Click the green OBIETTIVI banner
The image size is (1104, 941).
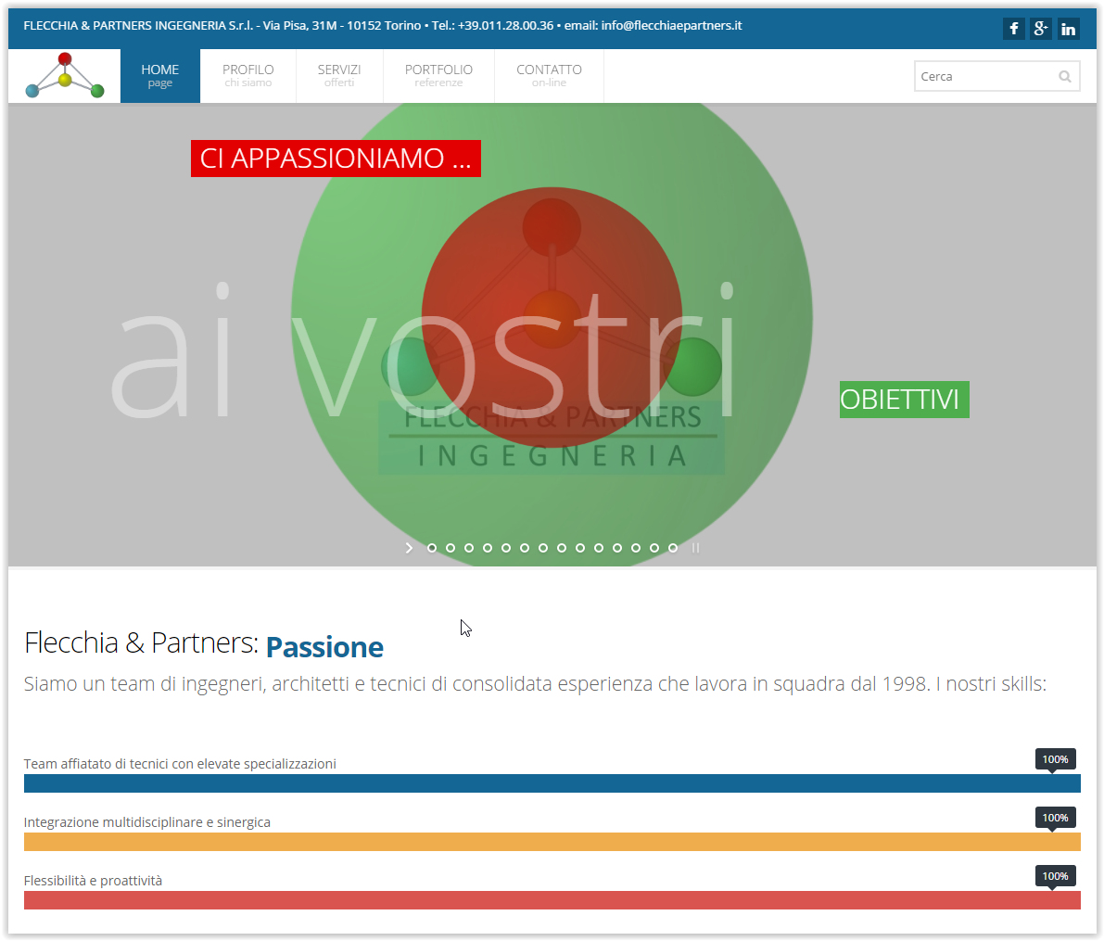coord(904,400)
